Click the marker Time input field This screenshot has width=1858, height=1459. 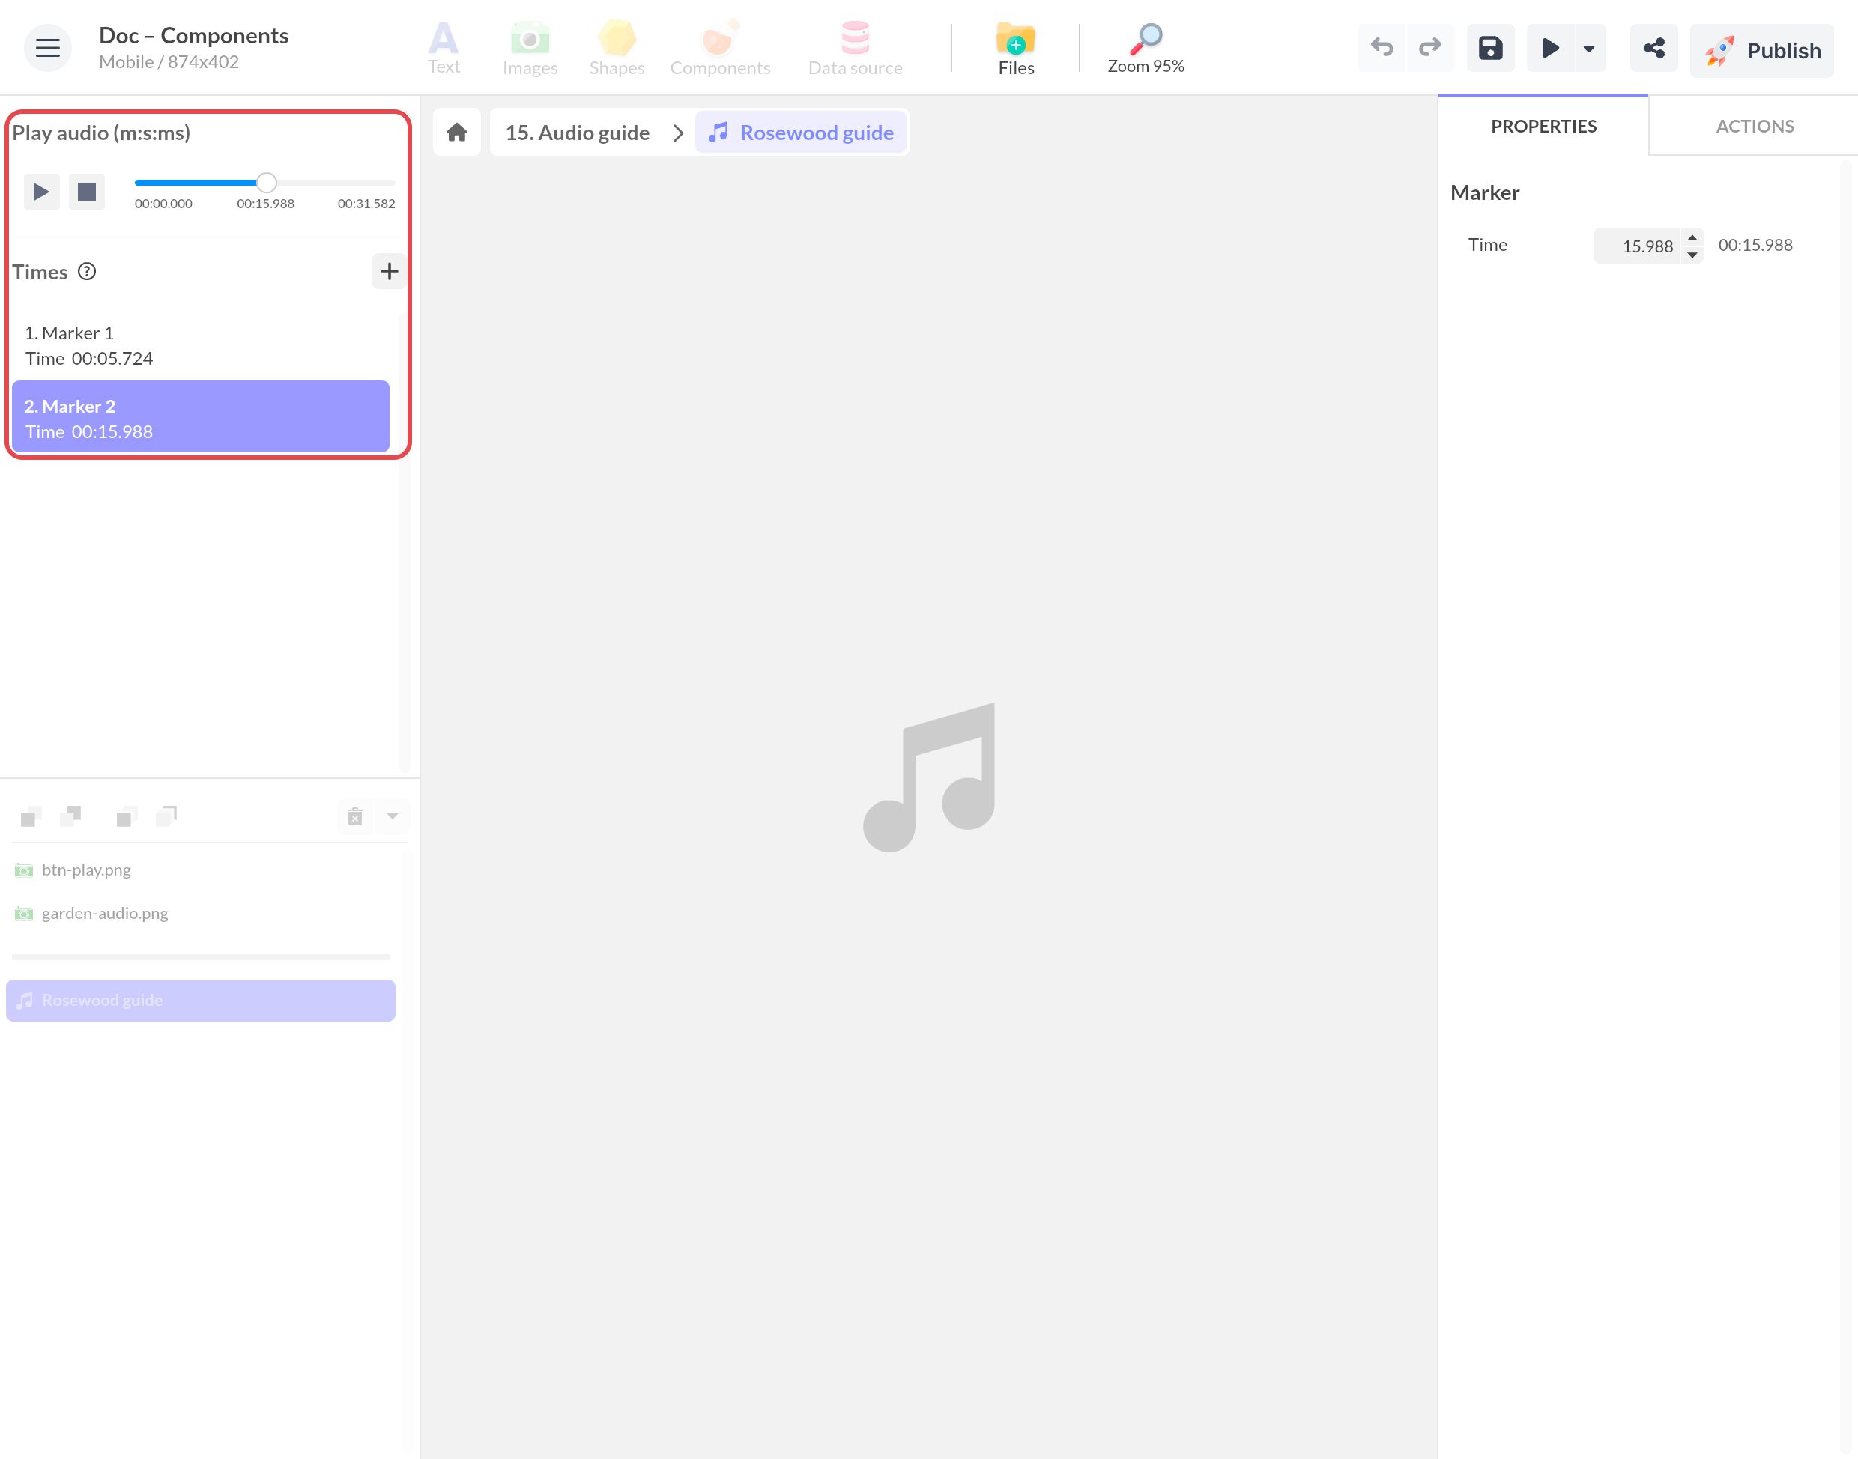1637,246
